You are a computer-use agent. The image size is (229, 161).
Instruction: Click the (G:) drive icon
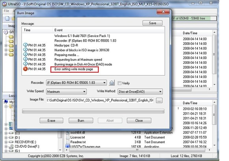point(11,151)
